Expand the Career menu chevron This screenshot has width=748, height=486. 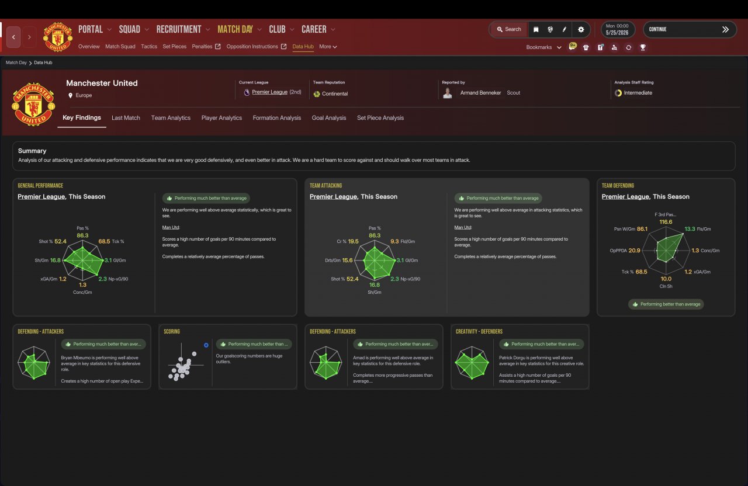(333, 29)
